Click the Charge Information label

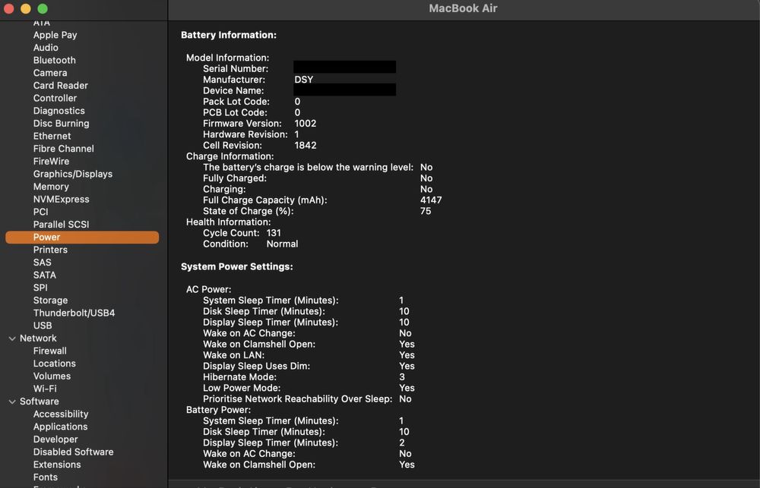pyautogui.click(x=230, y=156)
